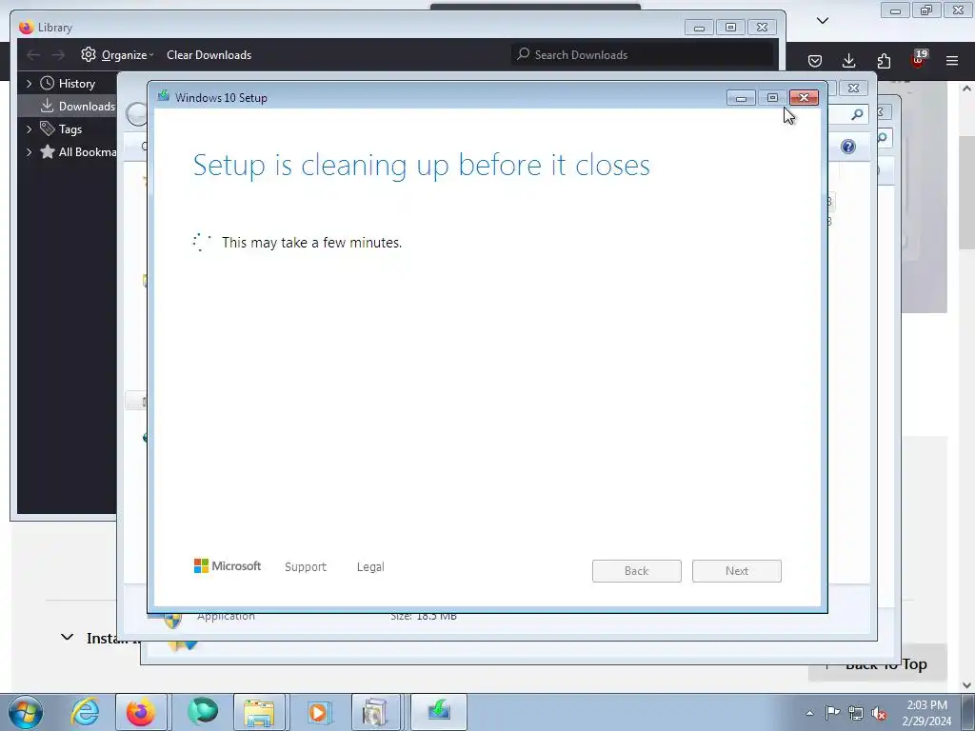This screenshot has width=975, height=731.
Task: Click the Action Center flag icon
Action: click(x=832, y=713)
